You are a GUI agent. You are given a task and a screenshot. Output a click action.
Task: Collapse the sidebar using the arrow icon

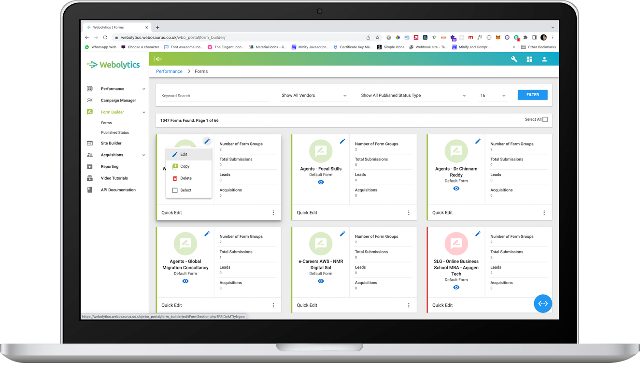[158, 59]
